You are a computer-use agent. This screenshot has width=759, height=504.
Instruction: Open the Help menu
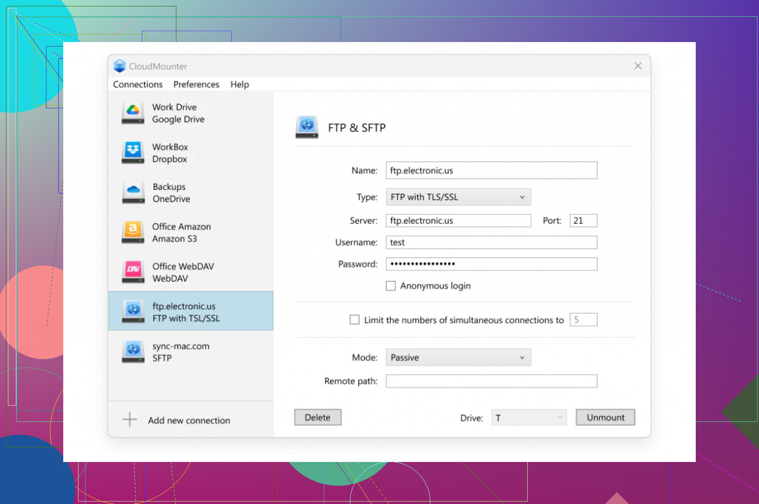pyautogui.click(x=240, y=85)
